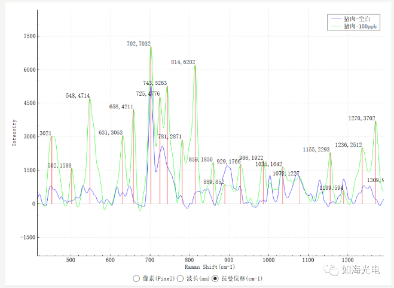Click the 如海光电 watermark text
Screen dimensions: 394x288
click(361, 271)
